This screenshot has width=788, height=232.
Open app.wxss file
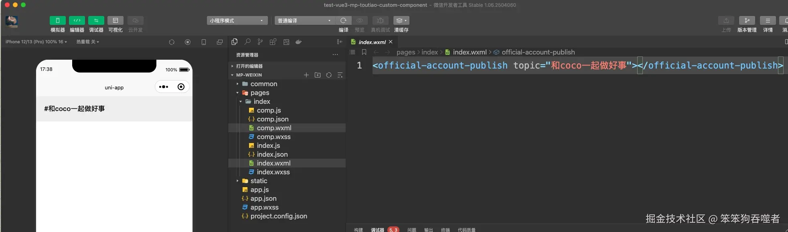click(287, 207)
